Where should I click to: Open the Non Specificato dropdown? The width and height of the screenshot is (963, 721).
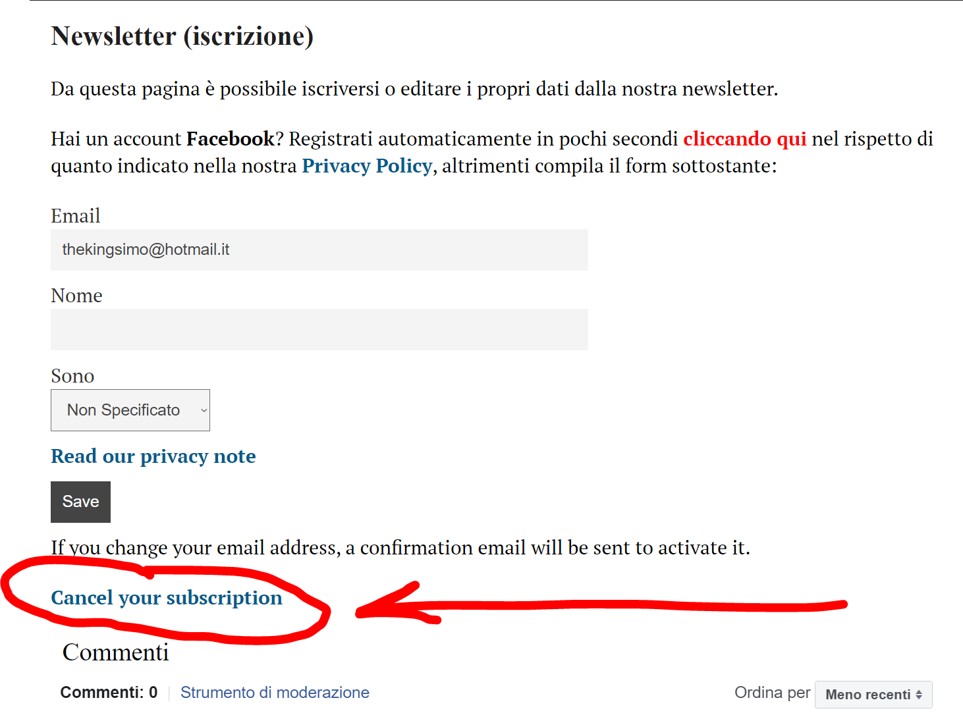tap(130, 410)
